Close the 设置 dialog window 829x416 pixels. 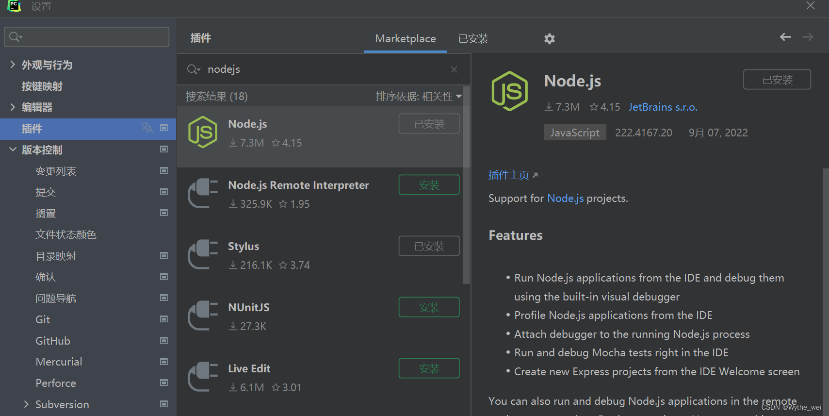(x=810, y=6)
